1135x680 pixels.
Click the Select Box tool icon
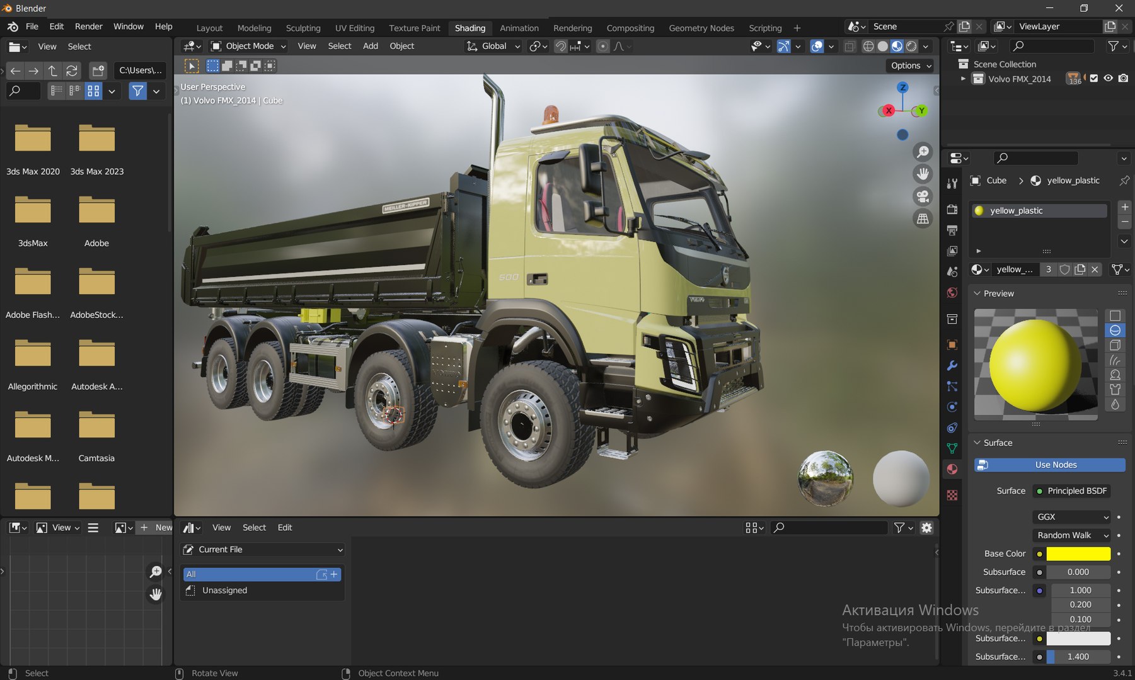click(x=192, y=65)
